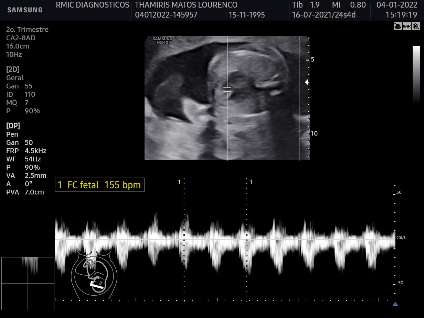Viewport: 424px width, 318px height.
Task: Select the white focus arrow beside the depth scale
Action: point(307,82)
